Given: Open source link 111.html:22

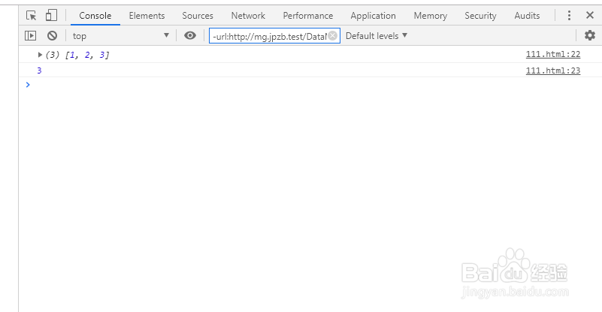Looking at the screenshot, I should click(553, 54).
